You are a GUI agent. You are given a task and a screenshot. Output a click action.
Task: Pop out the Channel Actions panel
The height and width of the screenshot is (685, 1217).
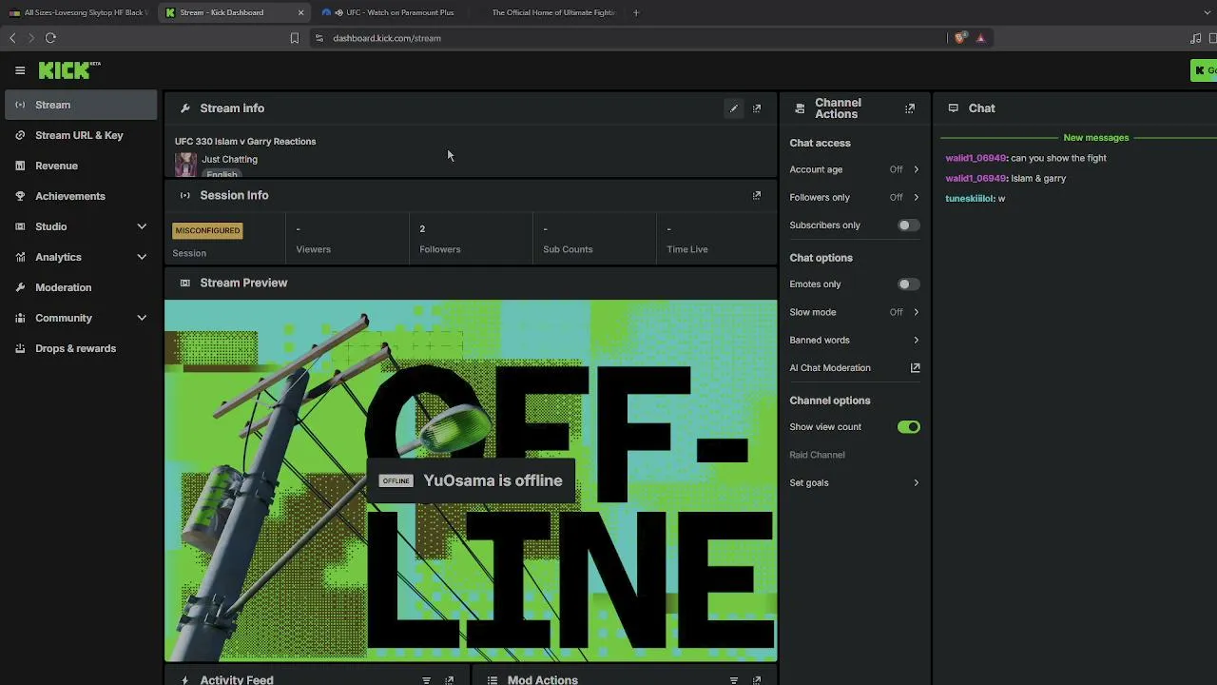coord(910,108)
